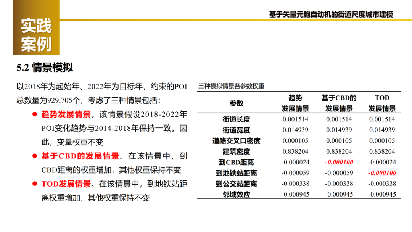Click the '到地铁站距离' row label
Screen dimensions: 412x232
(x=236, y=173)
